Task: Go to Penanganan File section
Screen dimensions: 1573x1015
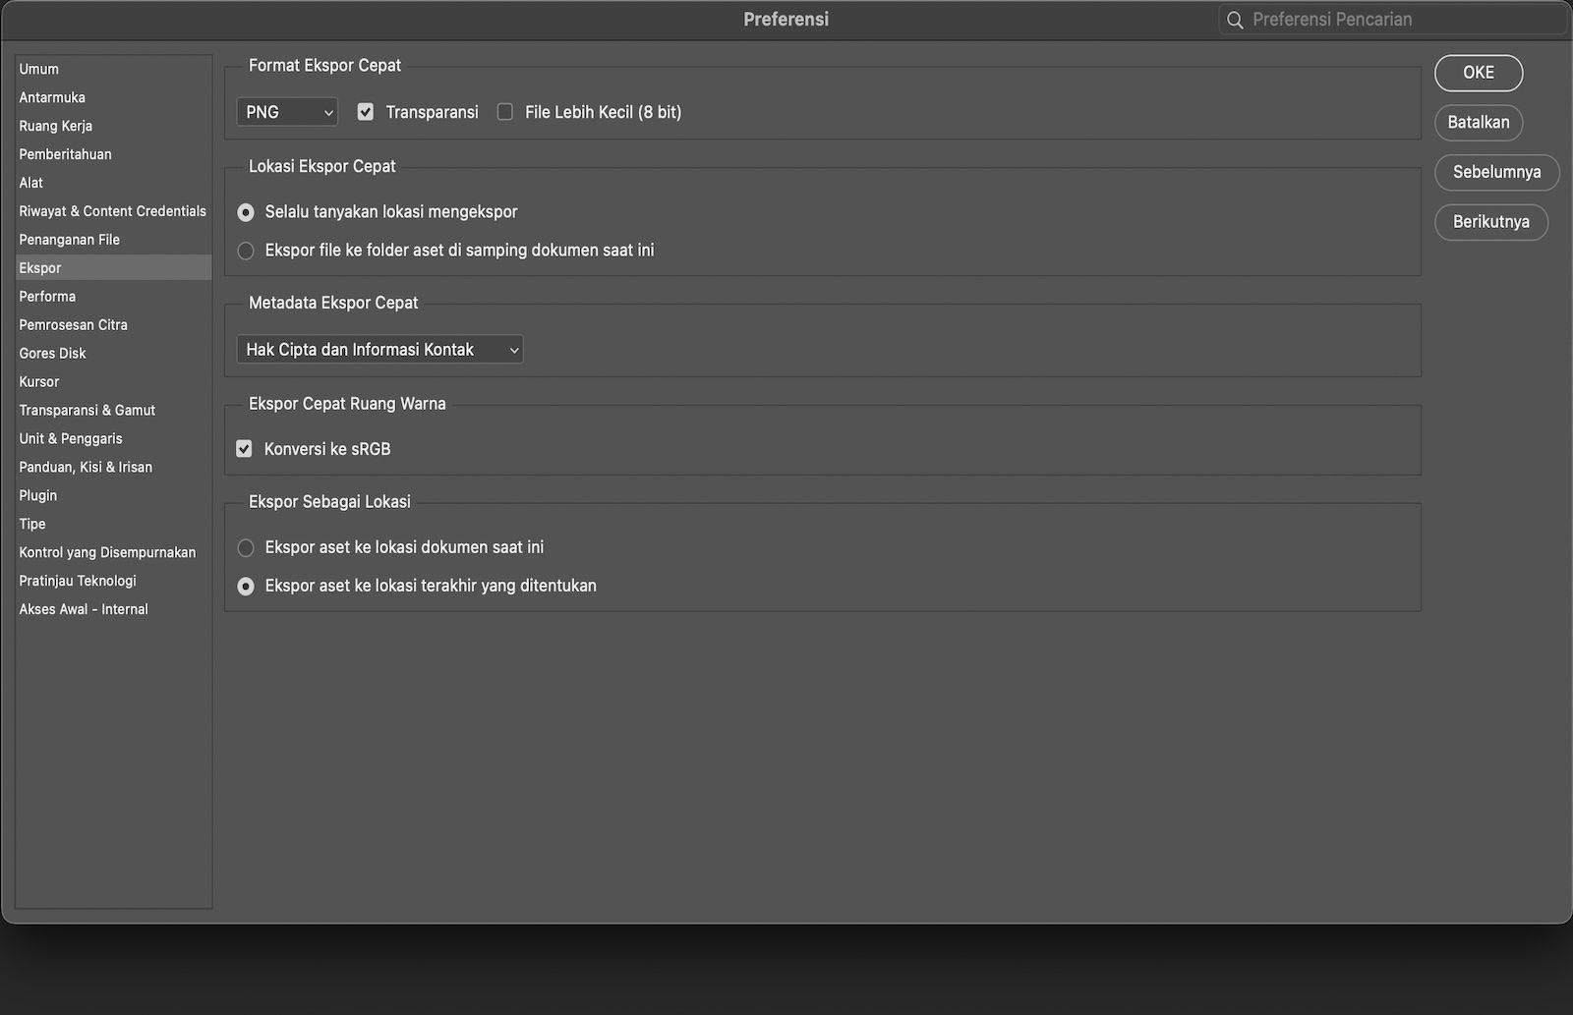Action: (x=69, y=239)
